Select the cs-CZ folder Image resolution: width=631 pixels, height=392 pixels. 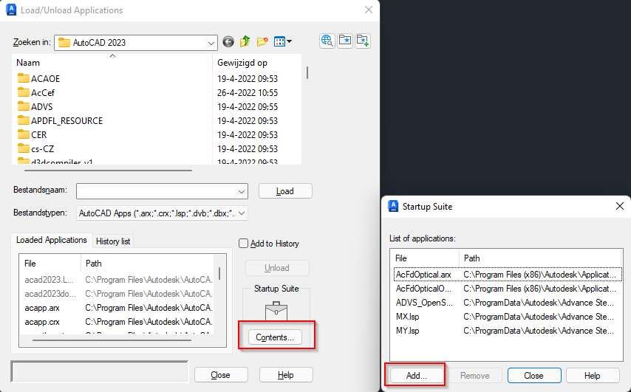coord(35,149)
